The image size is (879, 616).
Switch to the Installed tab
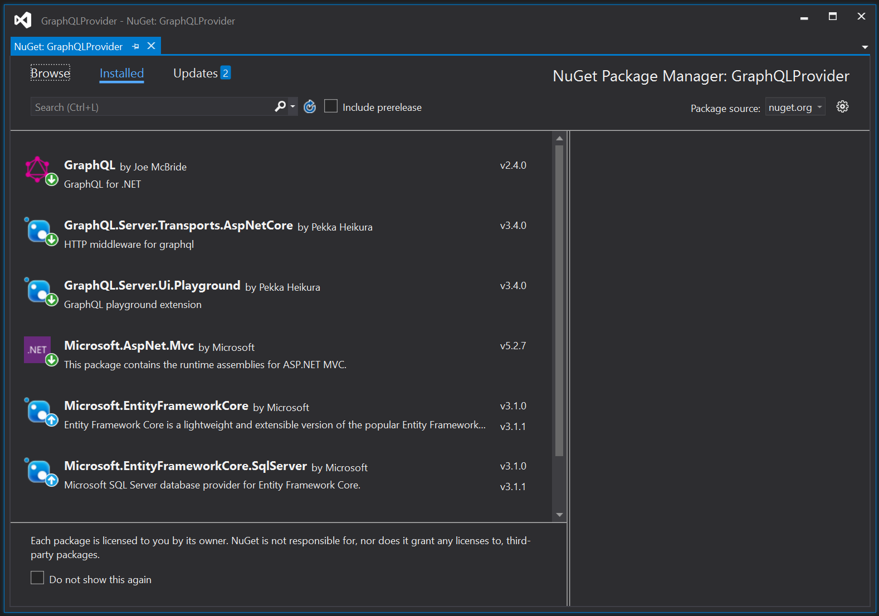[x=121, y=73]
